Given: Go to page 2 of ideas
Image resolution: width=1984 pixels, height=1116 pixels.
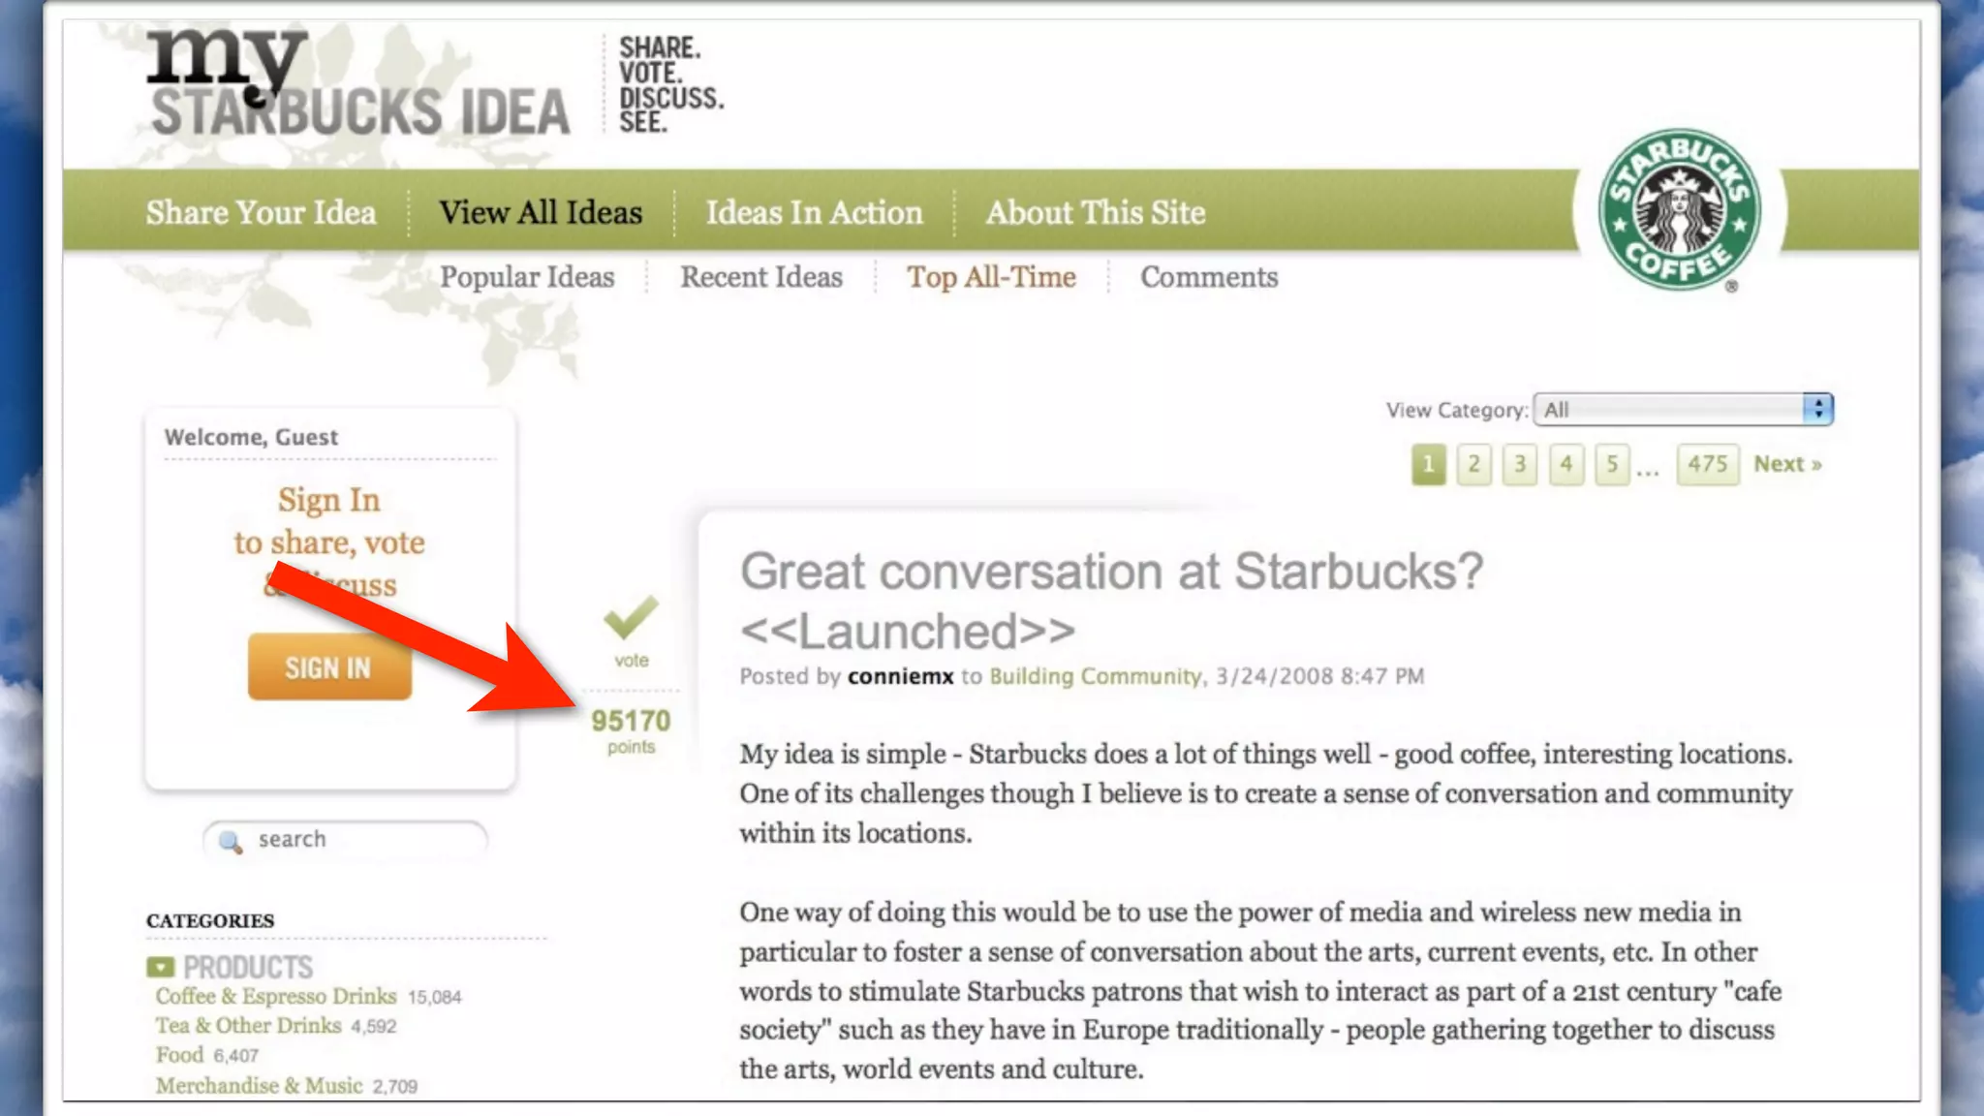Looking at the screenshot, I should [1473, 464].
